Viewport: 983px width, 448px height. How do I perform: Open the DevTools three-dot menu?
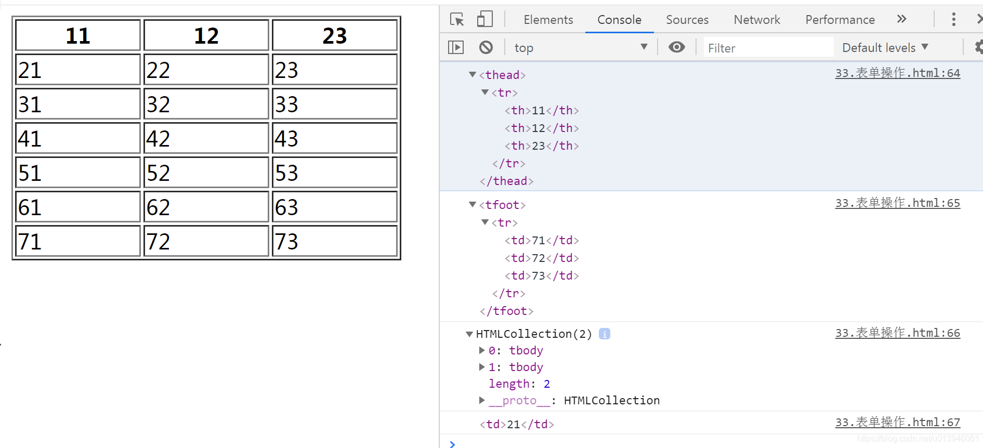pyautogui.click(x=953, y=19)
